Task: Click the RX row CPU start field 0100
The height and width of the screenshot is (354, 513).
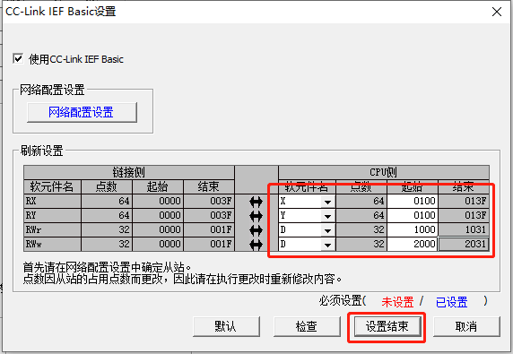Action: click(413, 201)
